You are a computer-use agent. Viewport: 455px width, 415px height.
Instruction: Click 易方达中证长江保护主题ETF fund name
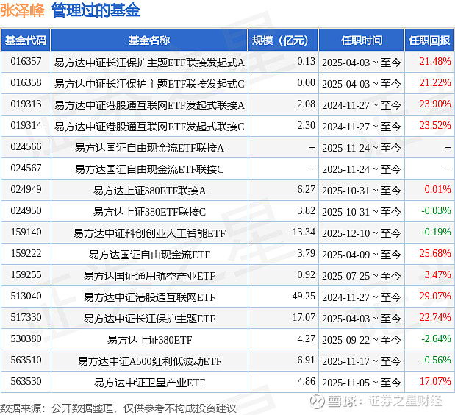click(x=149, y=319)
